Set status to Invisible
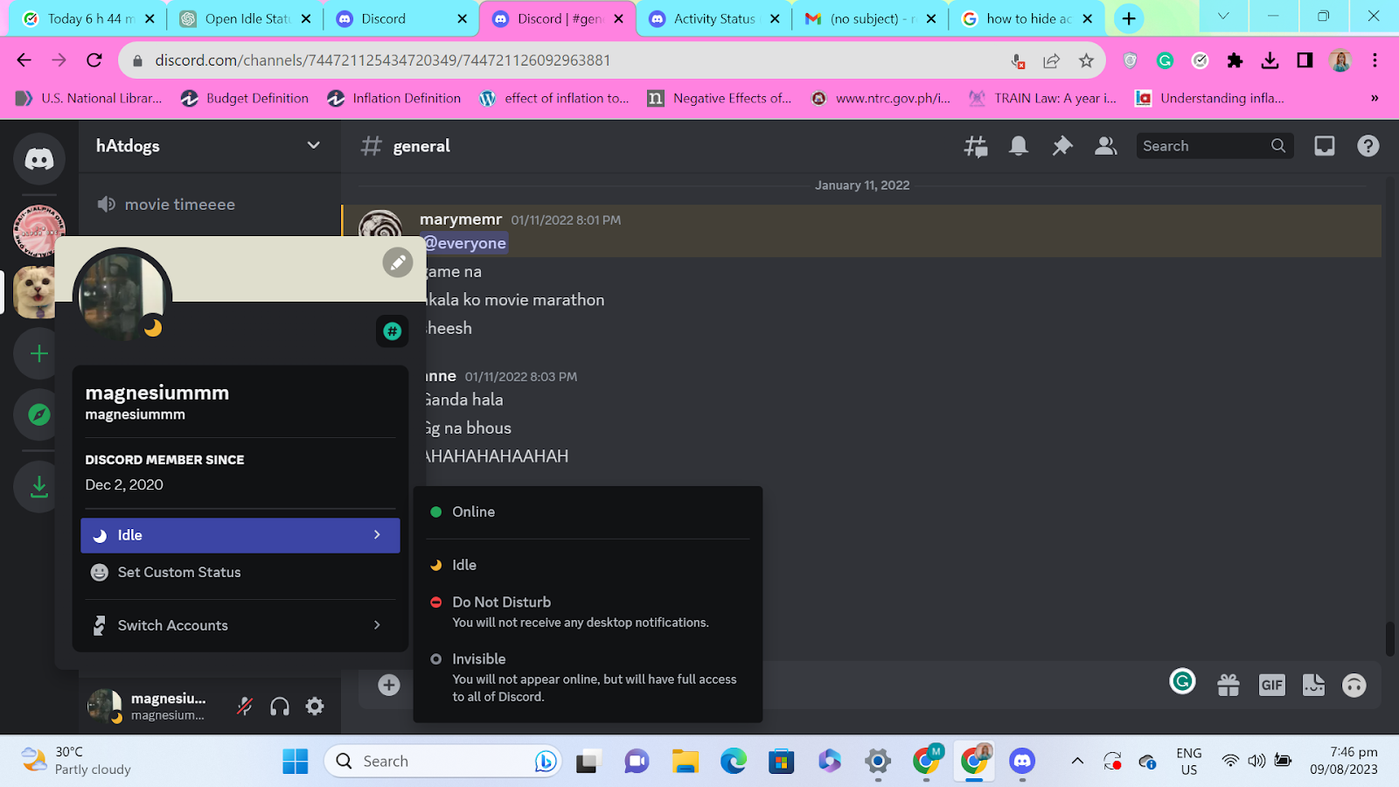1399x787 pixels. pos(588,677)
